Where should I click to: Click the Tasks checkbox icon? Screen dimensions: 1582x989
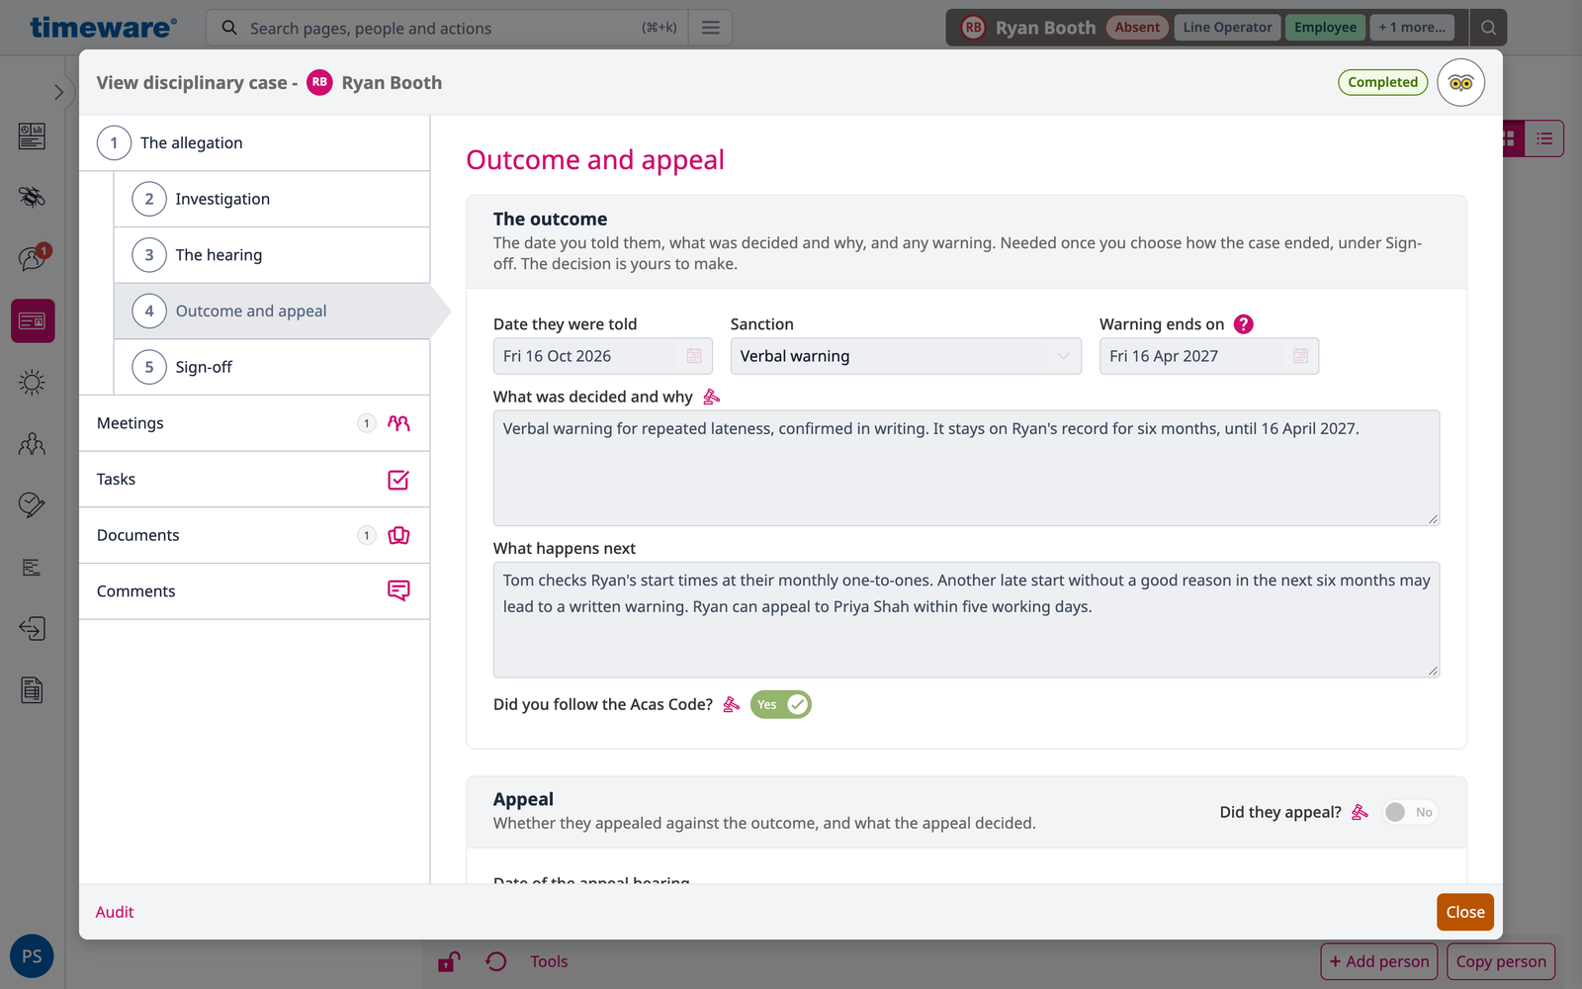click(398, 480)
